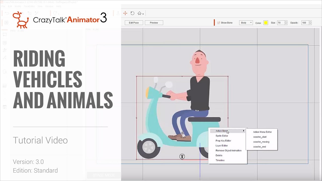Toggle the Show Bone checkbox
322x181 pixels.
pos(219,23)
